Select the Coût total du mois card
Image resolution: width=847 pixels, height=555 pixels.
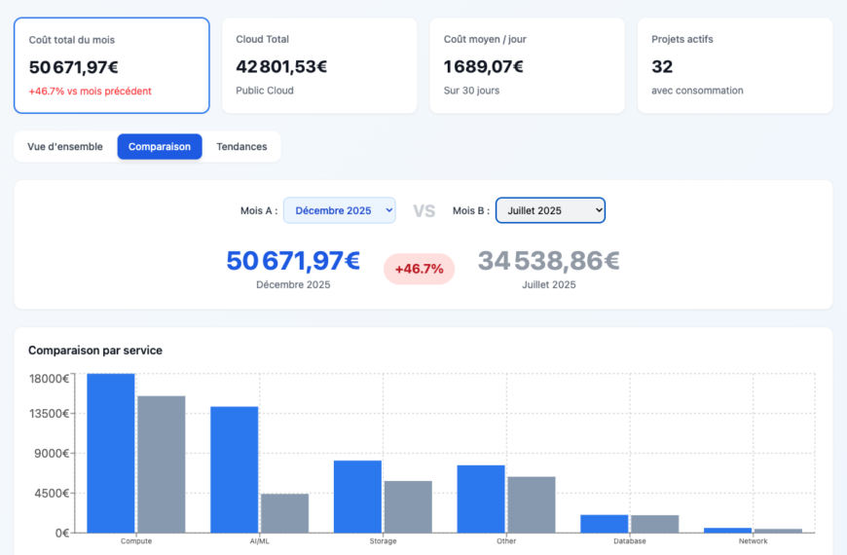click(111, 65)
